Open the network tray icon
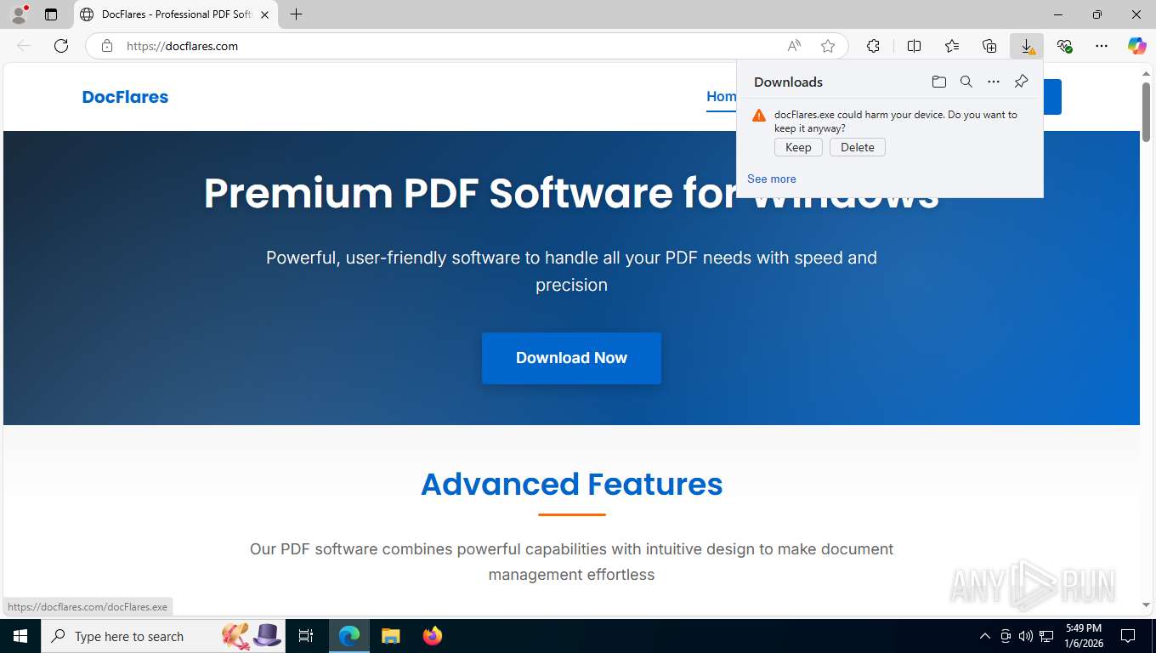Viewport: 1156px width, 653px height. (x=1047, y=636)
